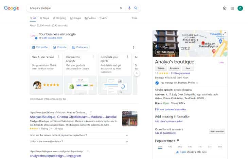This screenshot has width=248, height=159.
Task: Open options on New 5-star review card
Action: 59,57
